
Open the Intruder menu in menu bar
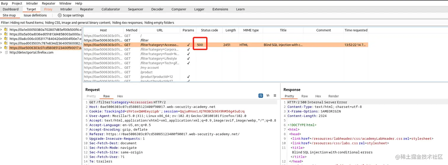pos(32,3)
